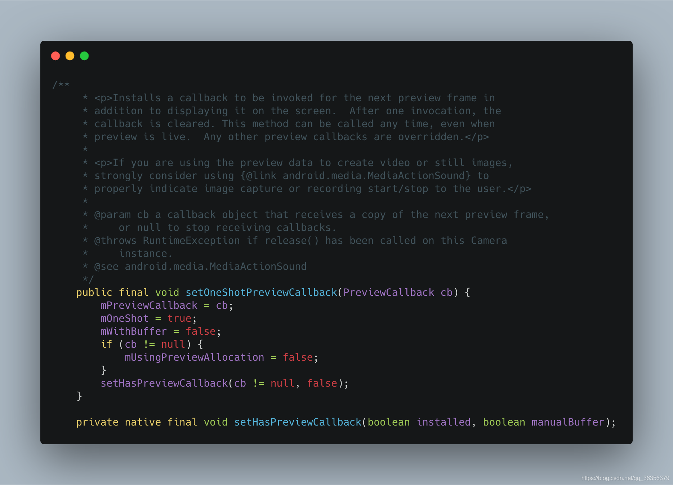The image size is (673, 485).
Task: Click the red close dot of the code window
Action: pyautogui.click(x=55, y=56)
